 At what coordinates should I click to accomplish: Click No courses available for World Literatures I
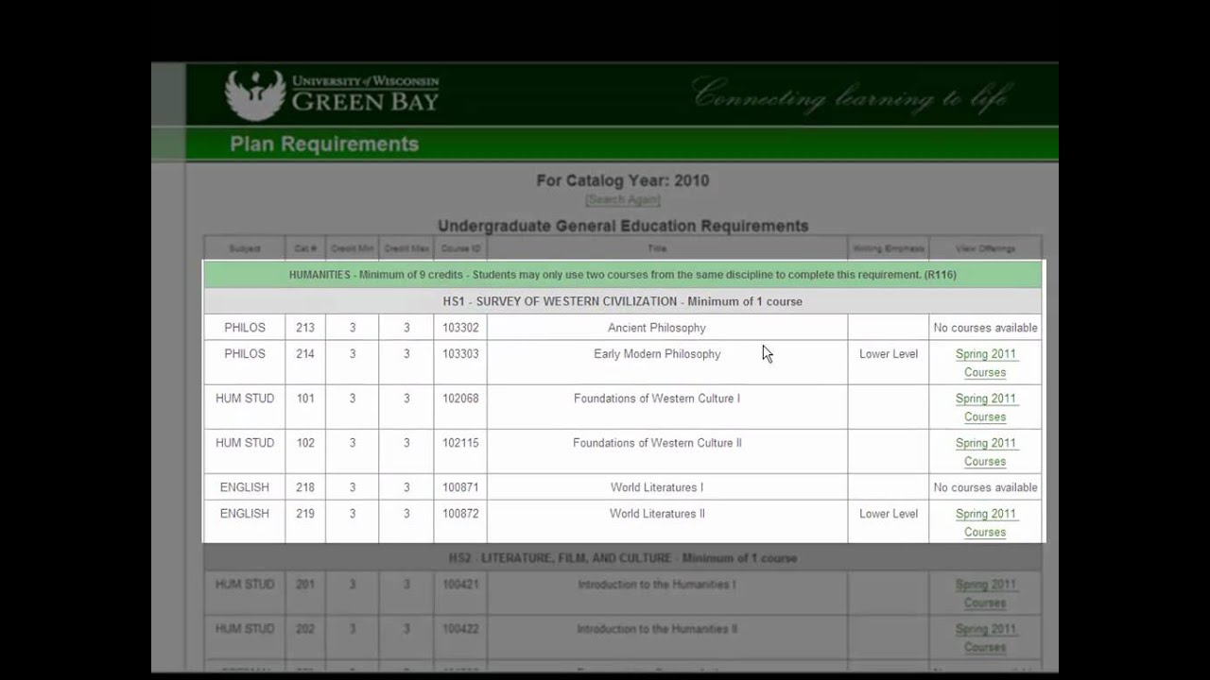coord(985,487)
